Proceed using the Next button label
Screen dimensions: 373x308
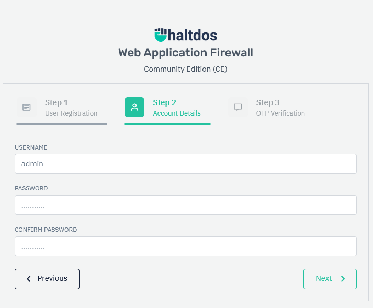pos(323,278)
